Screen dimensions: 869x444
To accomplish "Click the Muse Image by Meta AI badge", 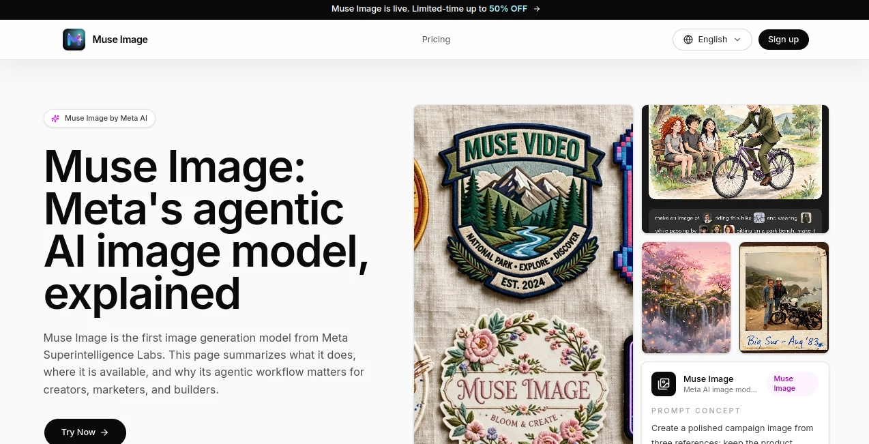I will (100, 119).
